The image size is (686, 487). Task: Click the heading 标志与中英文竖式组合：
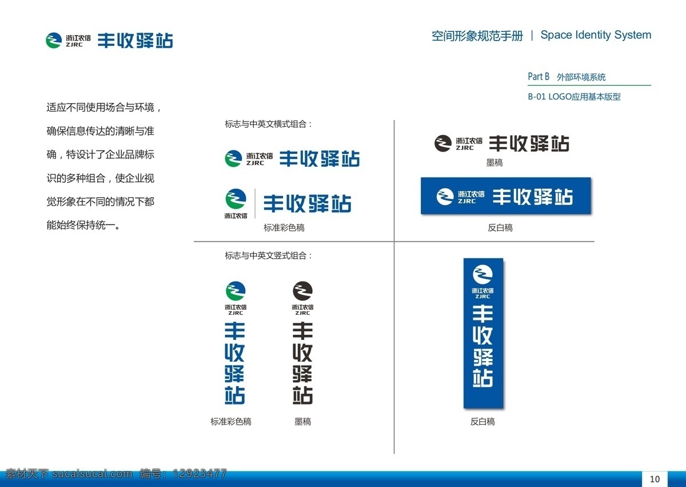[269, 256]
